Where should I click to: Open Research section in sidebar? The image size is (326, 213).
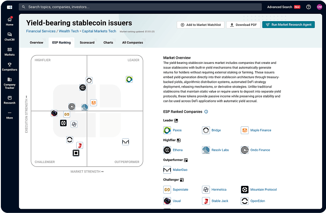(x=10, y=100)
